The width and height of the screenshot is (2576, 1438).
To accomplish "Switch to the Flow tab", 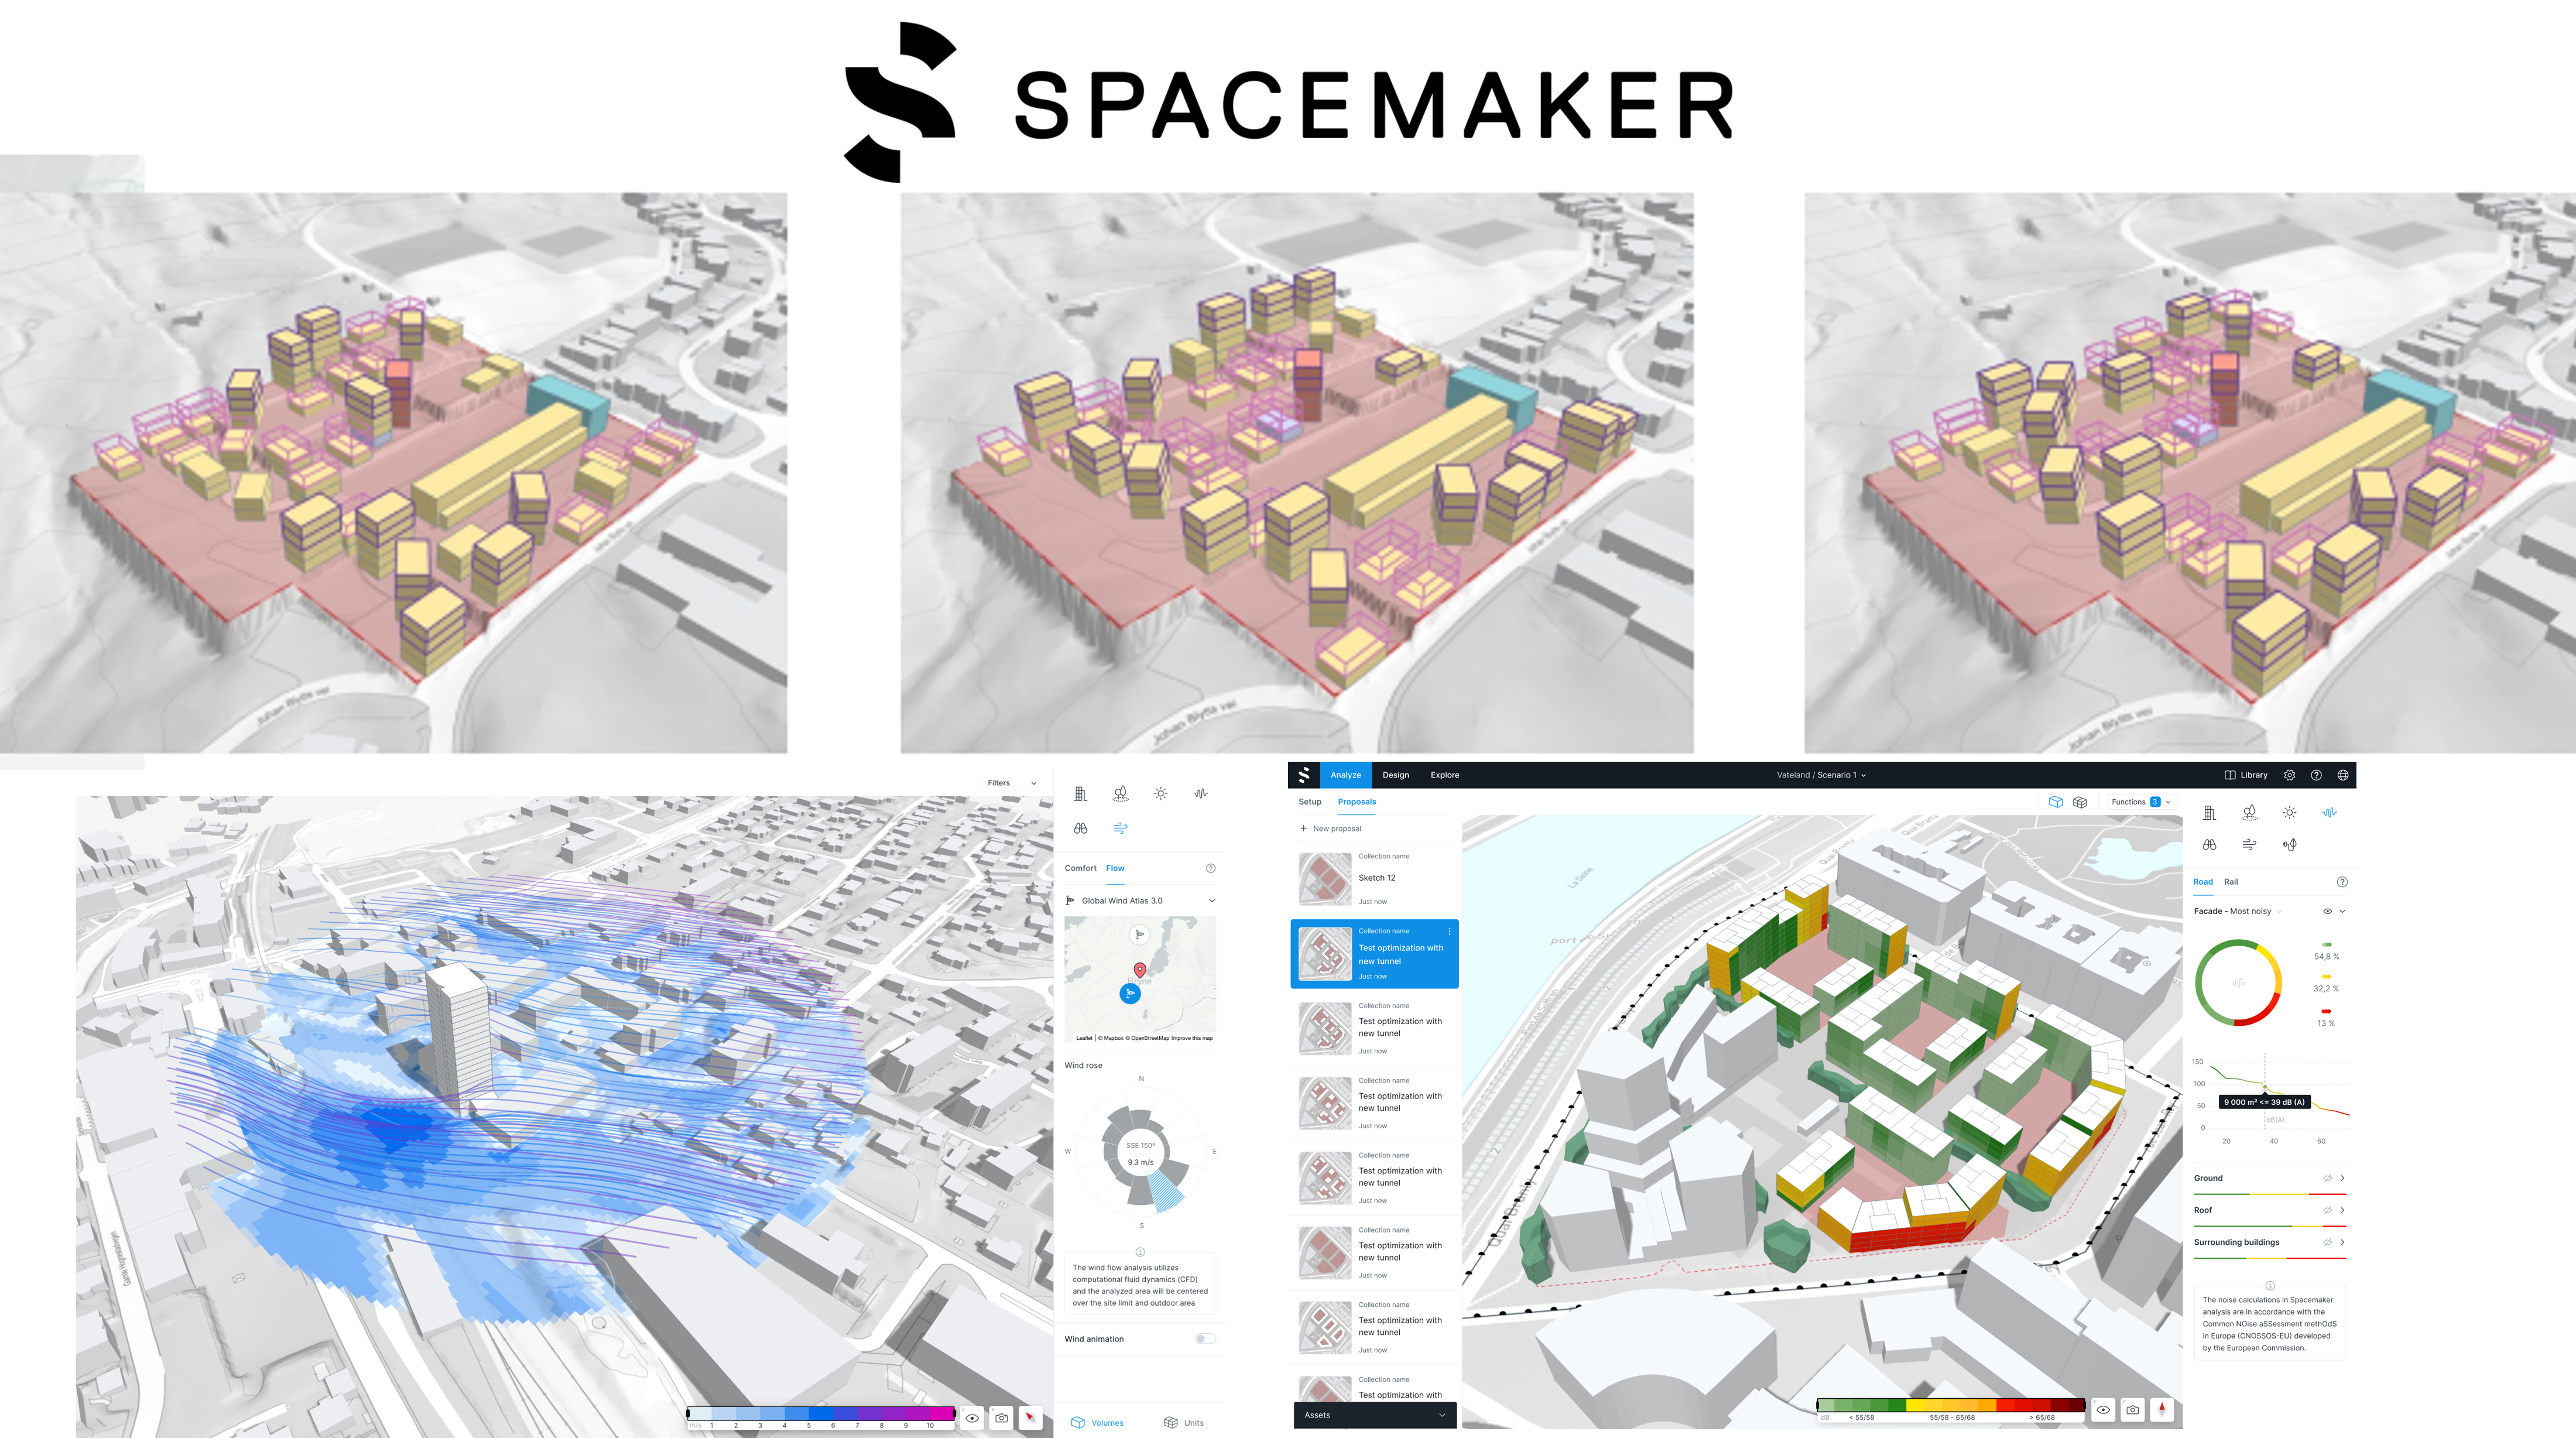I will pos(1115,868).
